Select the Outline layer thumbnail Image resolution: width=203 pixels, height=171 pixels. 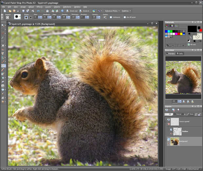(177, 131)
